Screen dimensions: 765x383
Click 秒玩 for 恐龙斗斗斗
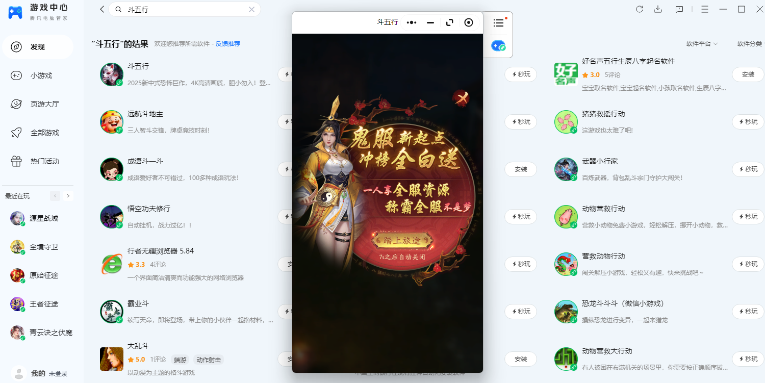pos(748,312)
